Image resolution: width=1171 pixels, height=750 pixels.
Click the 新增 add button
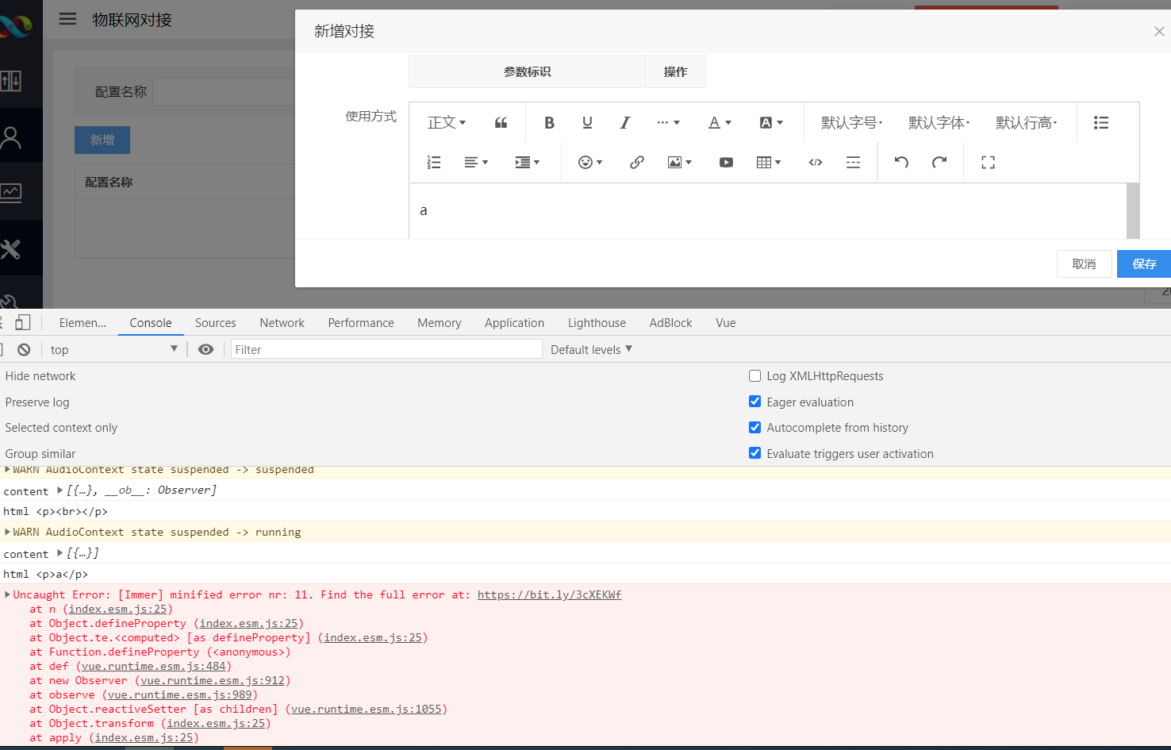(x=102, y=140)
